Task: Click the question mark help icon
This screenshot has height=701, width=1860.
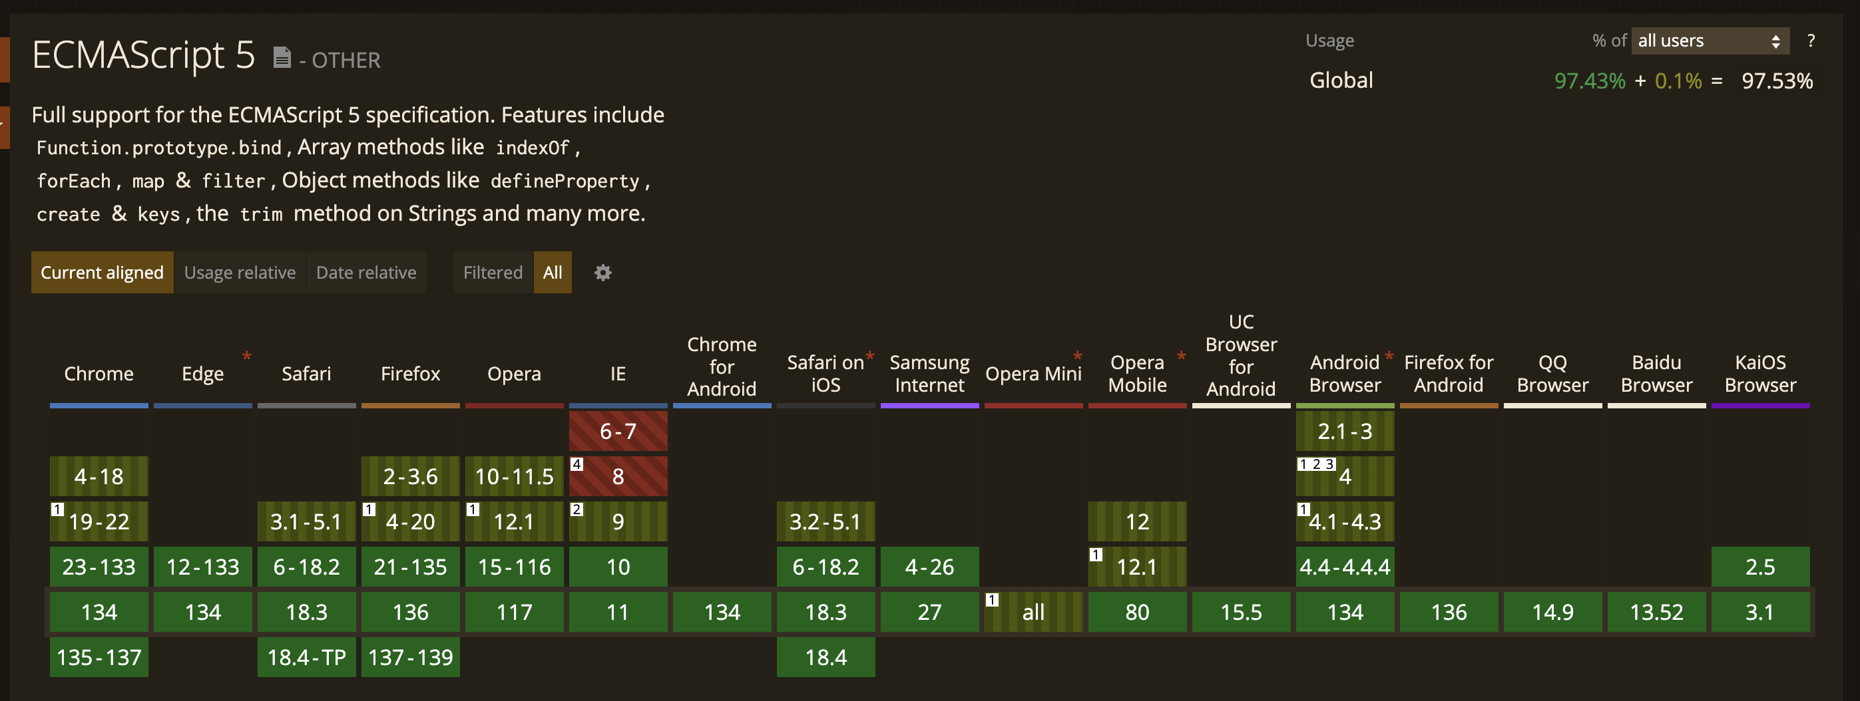Action: tap(1810, 41)
